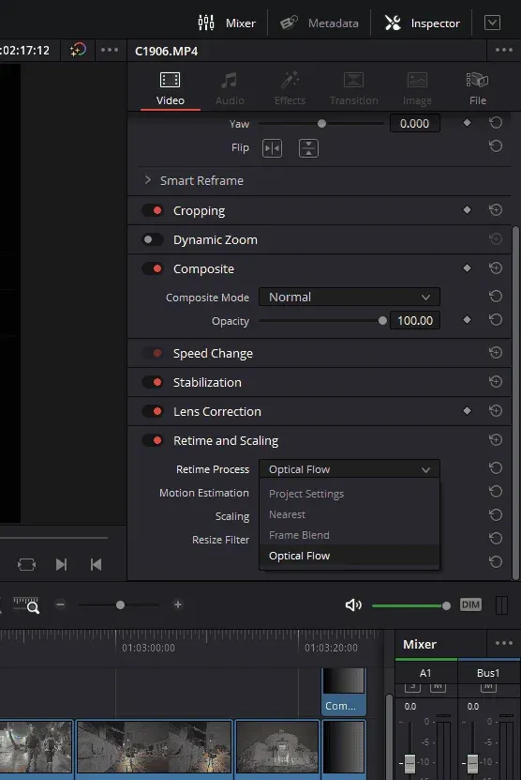Choose Project Settings retime option
This screenshot has width=521, height=780.
coord(350,494)
